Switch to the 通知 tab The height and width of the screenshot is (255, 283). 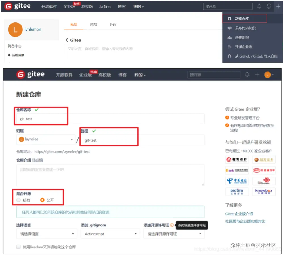point(93,25)
